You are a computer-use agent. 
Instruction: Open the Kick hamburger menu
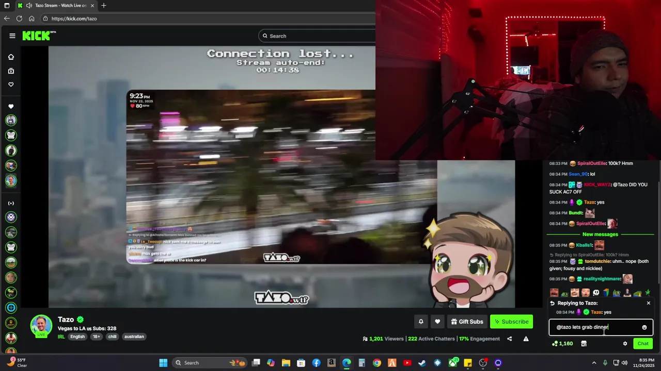[x=12, y=36]
